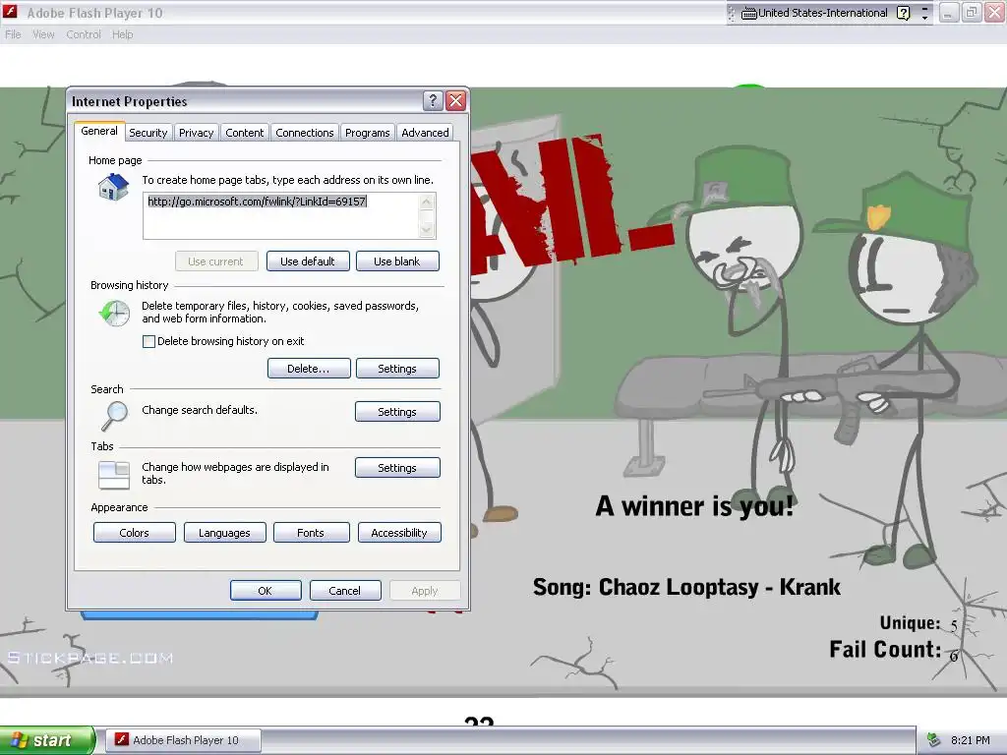Switch to the Security tab
1007x755 pixels.
[148, 133]
